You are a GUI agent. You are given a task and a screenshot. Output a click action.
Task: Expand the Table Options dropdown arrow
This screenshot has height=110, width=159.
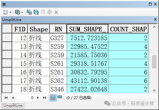pyautogui.click(x=10, y=12)
